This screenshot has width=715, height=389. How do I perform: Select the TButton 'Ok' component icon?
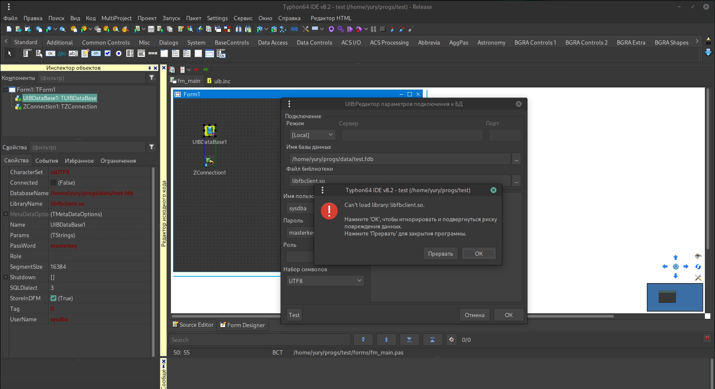pos(50,53)
